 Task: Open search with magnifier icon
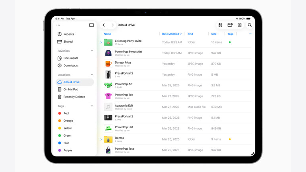pos(249,25)
